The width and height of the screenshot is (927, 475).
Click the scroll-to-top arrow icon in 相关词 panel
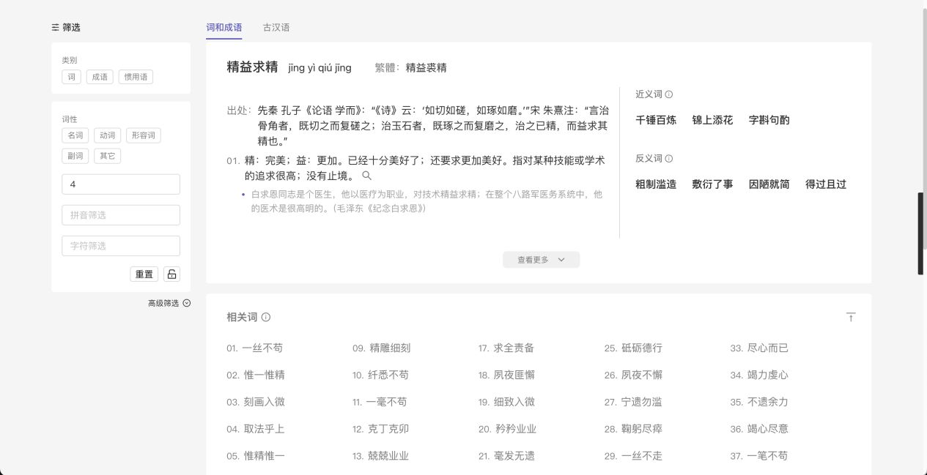pyautogui.click(x=850, y=317)
